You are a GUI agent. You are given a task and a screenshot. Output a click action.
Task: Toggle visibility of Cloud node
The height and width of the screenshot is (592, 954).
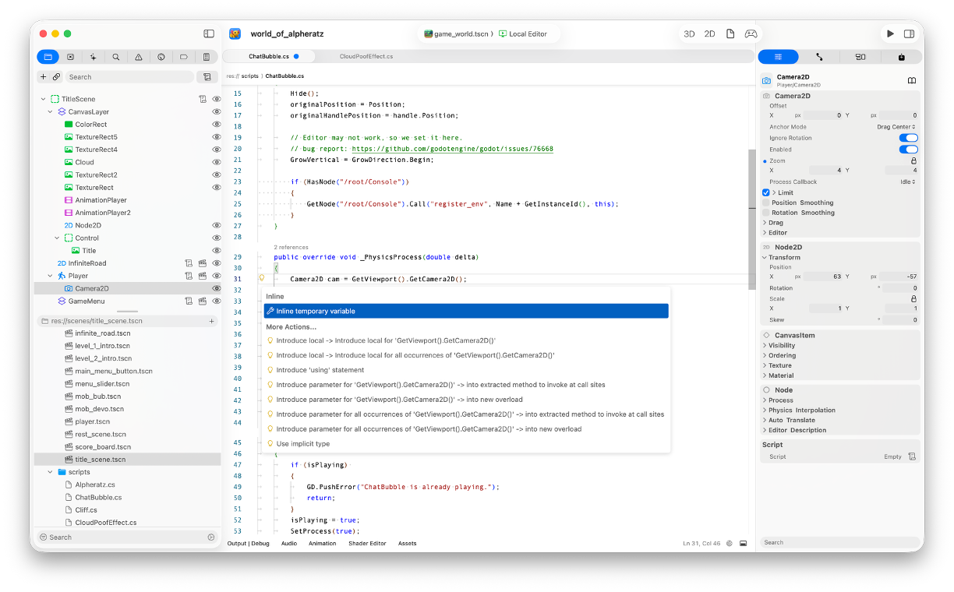tap(217, 162)
